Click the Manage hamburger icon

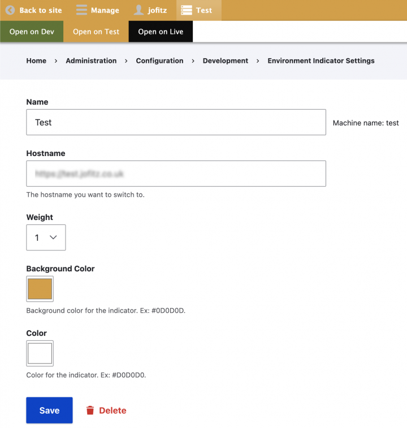point(81,10)
